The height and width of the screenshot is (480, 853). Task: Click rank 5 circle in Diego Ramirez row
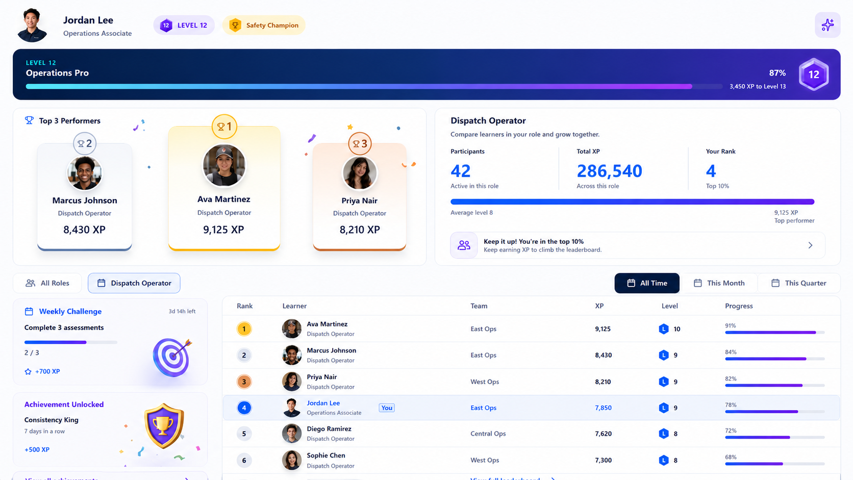click(x=244, y=434)
